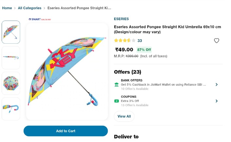Click the 87% Off discount badge
This screenshot has height=142, width=231.
coord(144,50)
